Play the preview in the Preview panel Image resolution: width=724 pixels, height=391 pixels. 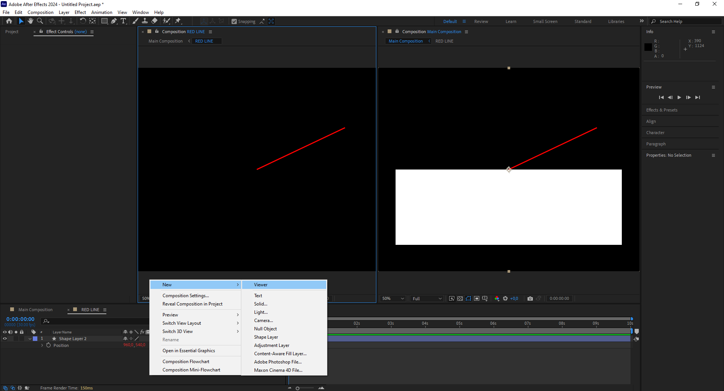click(x=679, y=97)
